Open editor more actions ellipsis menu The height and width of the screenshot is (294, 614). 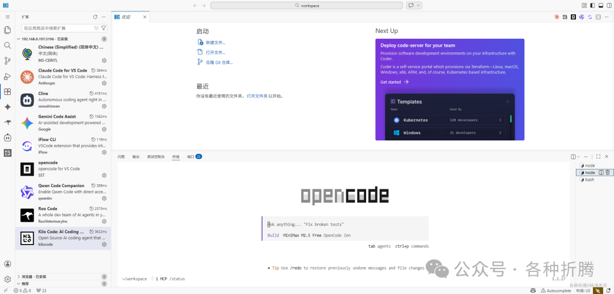[x=607, y=17]
